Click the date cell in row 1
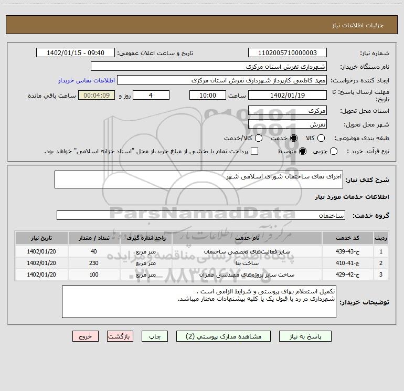This screenshot has width=404, height=391. coord(41,251)
